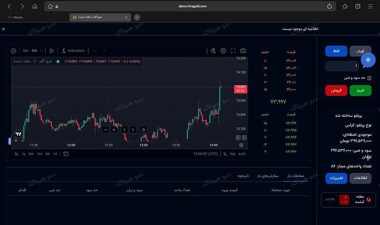Reload the page with refresh icon
Image resolution: width=380 pixels, height=225 pixels.
329,6
